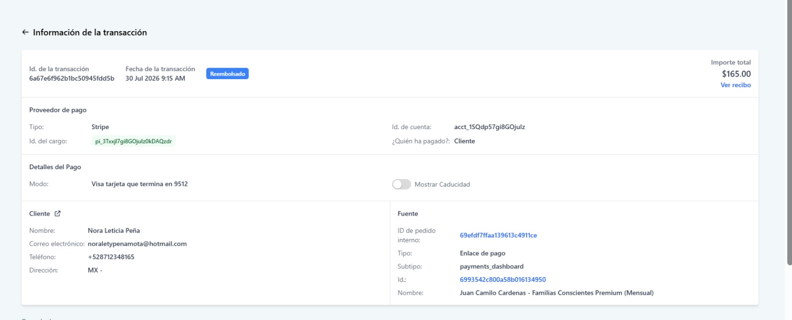792x320 pixels.
Task: Open the client profile external link icon
Action: click(x=57, y=214)
